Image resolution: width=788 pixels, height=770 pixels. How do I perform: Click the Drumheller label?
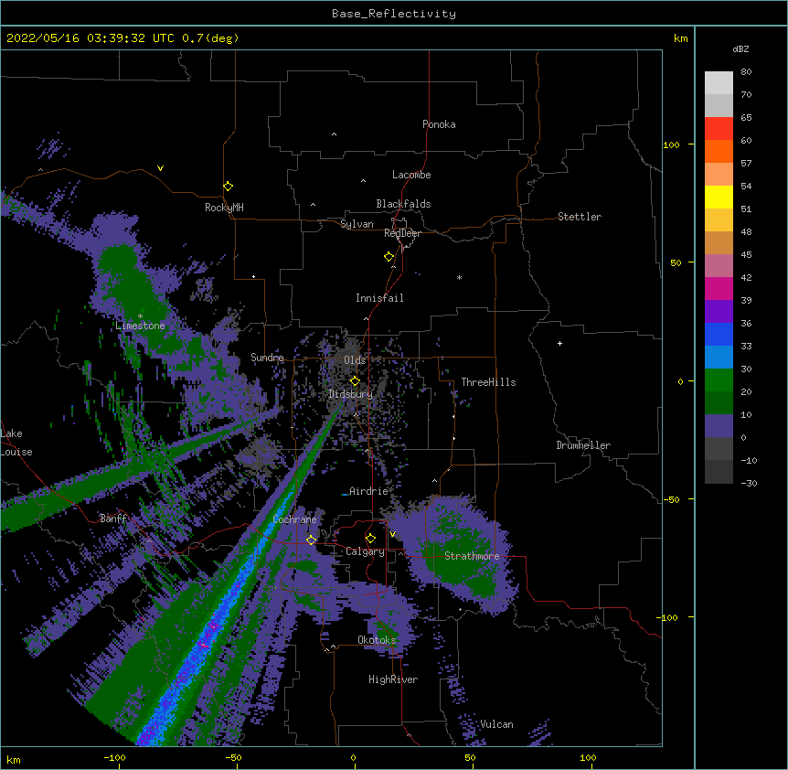pos(583,445)
